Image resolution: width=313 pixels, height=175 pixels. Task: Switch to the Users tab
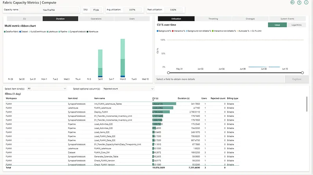click(132, 19)
